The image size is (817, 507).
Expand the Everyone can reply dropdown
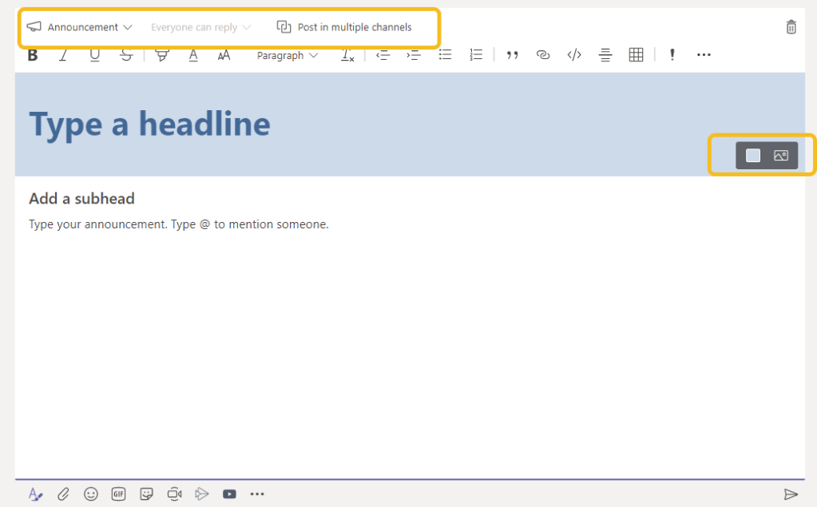[x=200, y=27]
